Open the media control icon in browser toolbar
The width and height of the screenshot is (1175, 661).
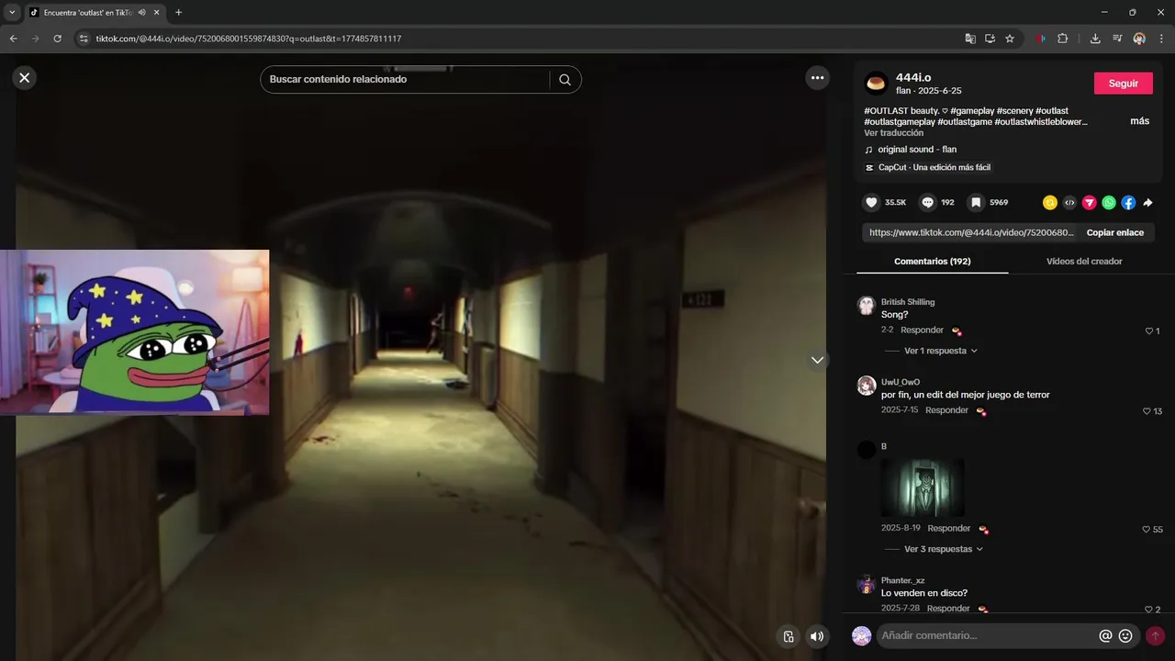[1117, 39]
